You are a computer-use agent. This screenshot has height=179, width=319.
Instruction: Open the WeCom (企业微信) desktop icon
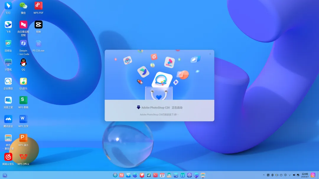[x=8, y=81]
